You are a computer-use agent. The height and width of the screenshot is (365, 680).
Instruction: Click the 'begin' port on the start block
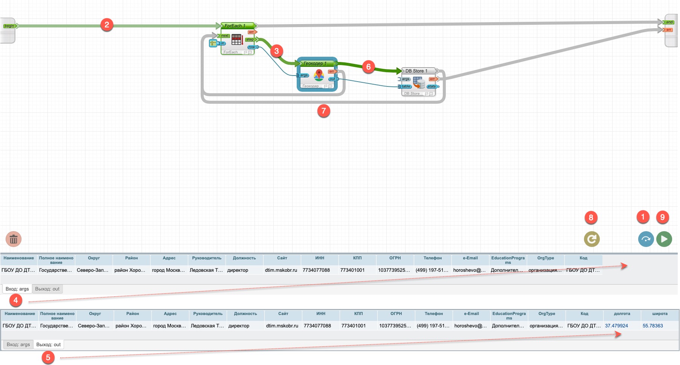point(9,26)
